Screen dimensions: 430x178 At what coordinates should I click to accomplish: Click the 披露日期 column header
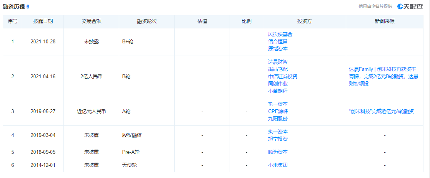tap(43, 21)
